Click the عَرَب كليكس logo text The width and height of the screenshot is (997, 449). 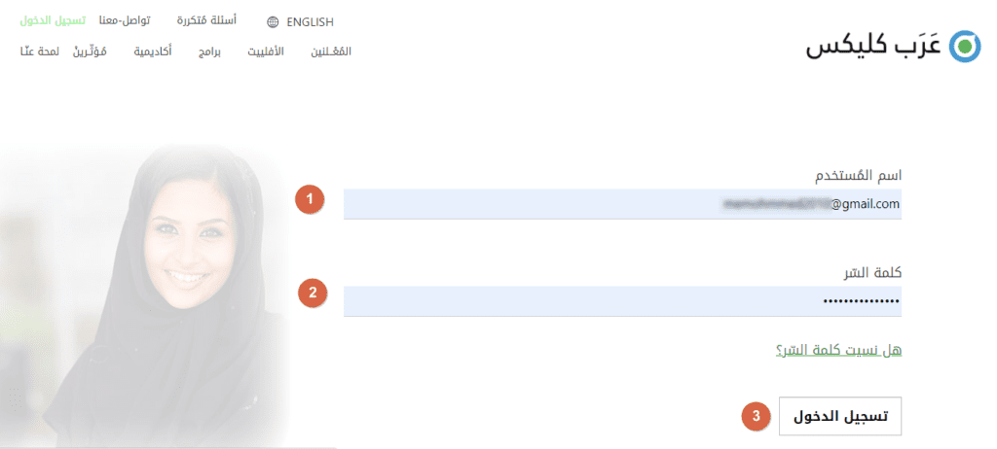click(873, 47)
